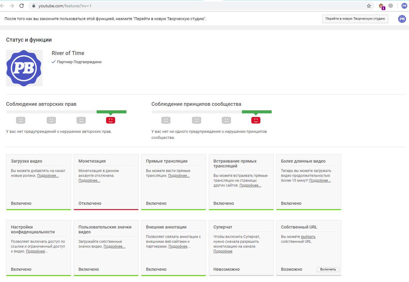
Task: Open Подробнее link in Прямые трансляции card
Action: (x=179, y=176)
